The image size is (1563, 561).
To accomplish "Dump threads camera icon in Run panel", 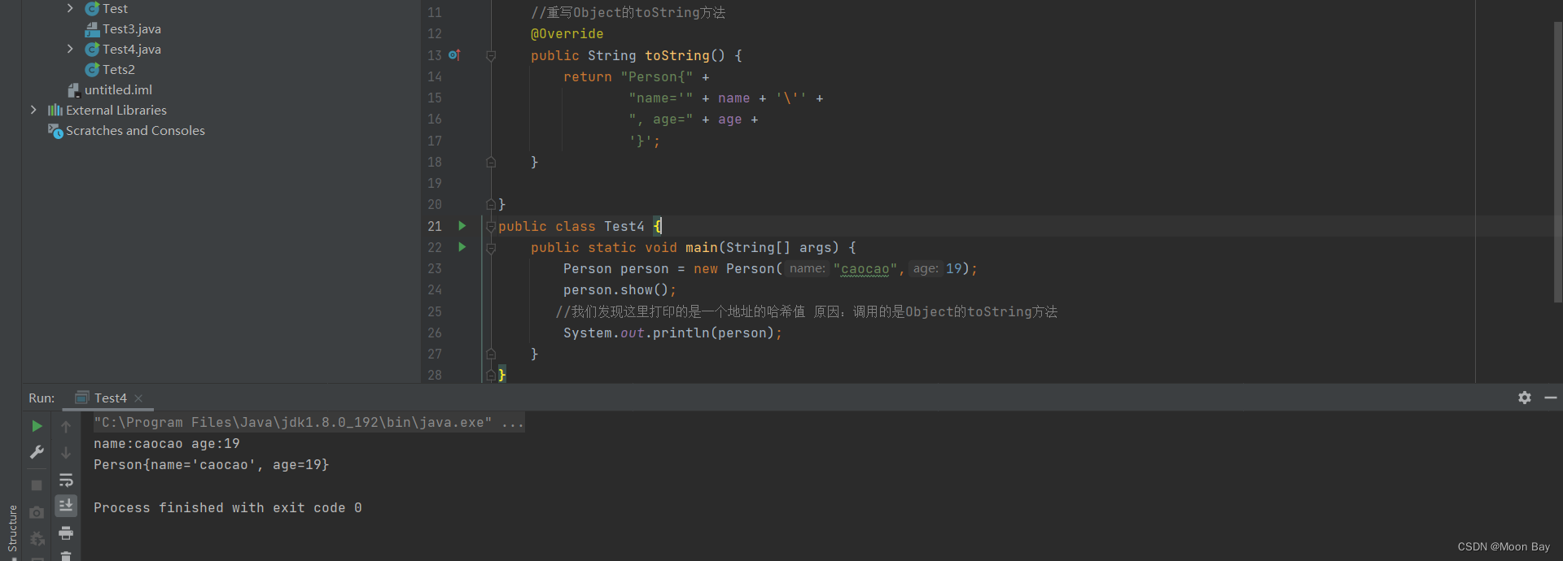I will [x=37, y=512].
